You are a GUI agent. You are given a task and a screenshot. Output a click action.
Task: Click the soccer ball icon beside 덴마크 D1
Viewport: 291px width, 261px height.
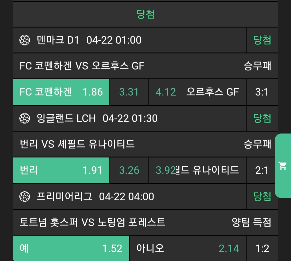click(x=25, y=40)
